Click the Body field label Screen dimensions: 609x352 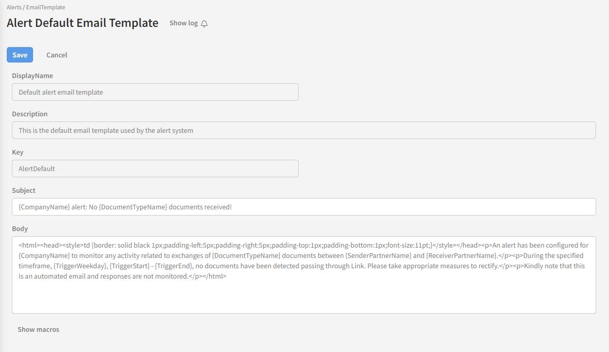pos(20,228)
